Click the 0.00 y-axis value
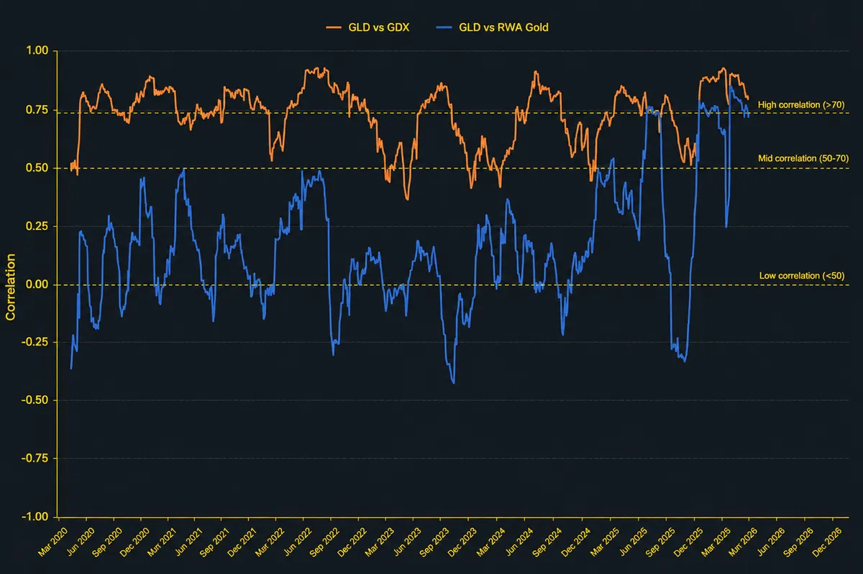 37,284
